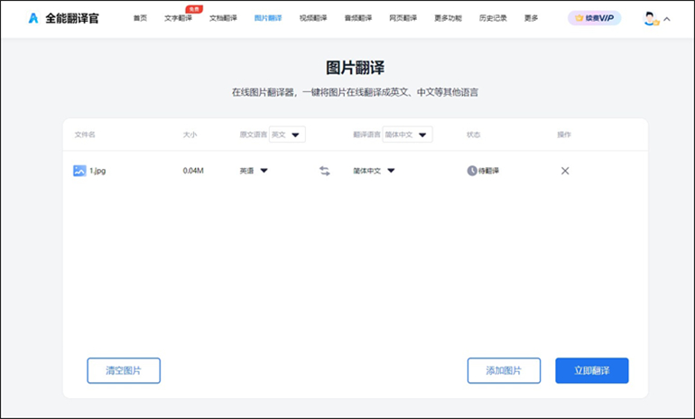View 历史记录 history records

[x=493, y=18]
